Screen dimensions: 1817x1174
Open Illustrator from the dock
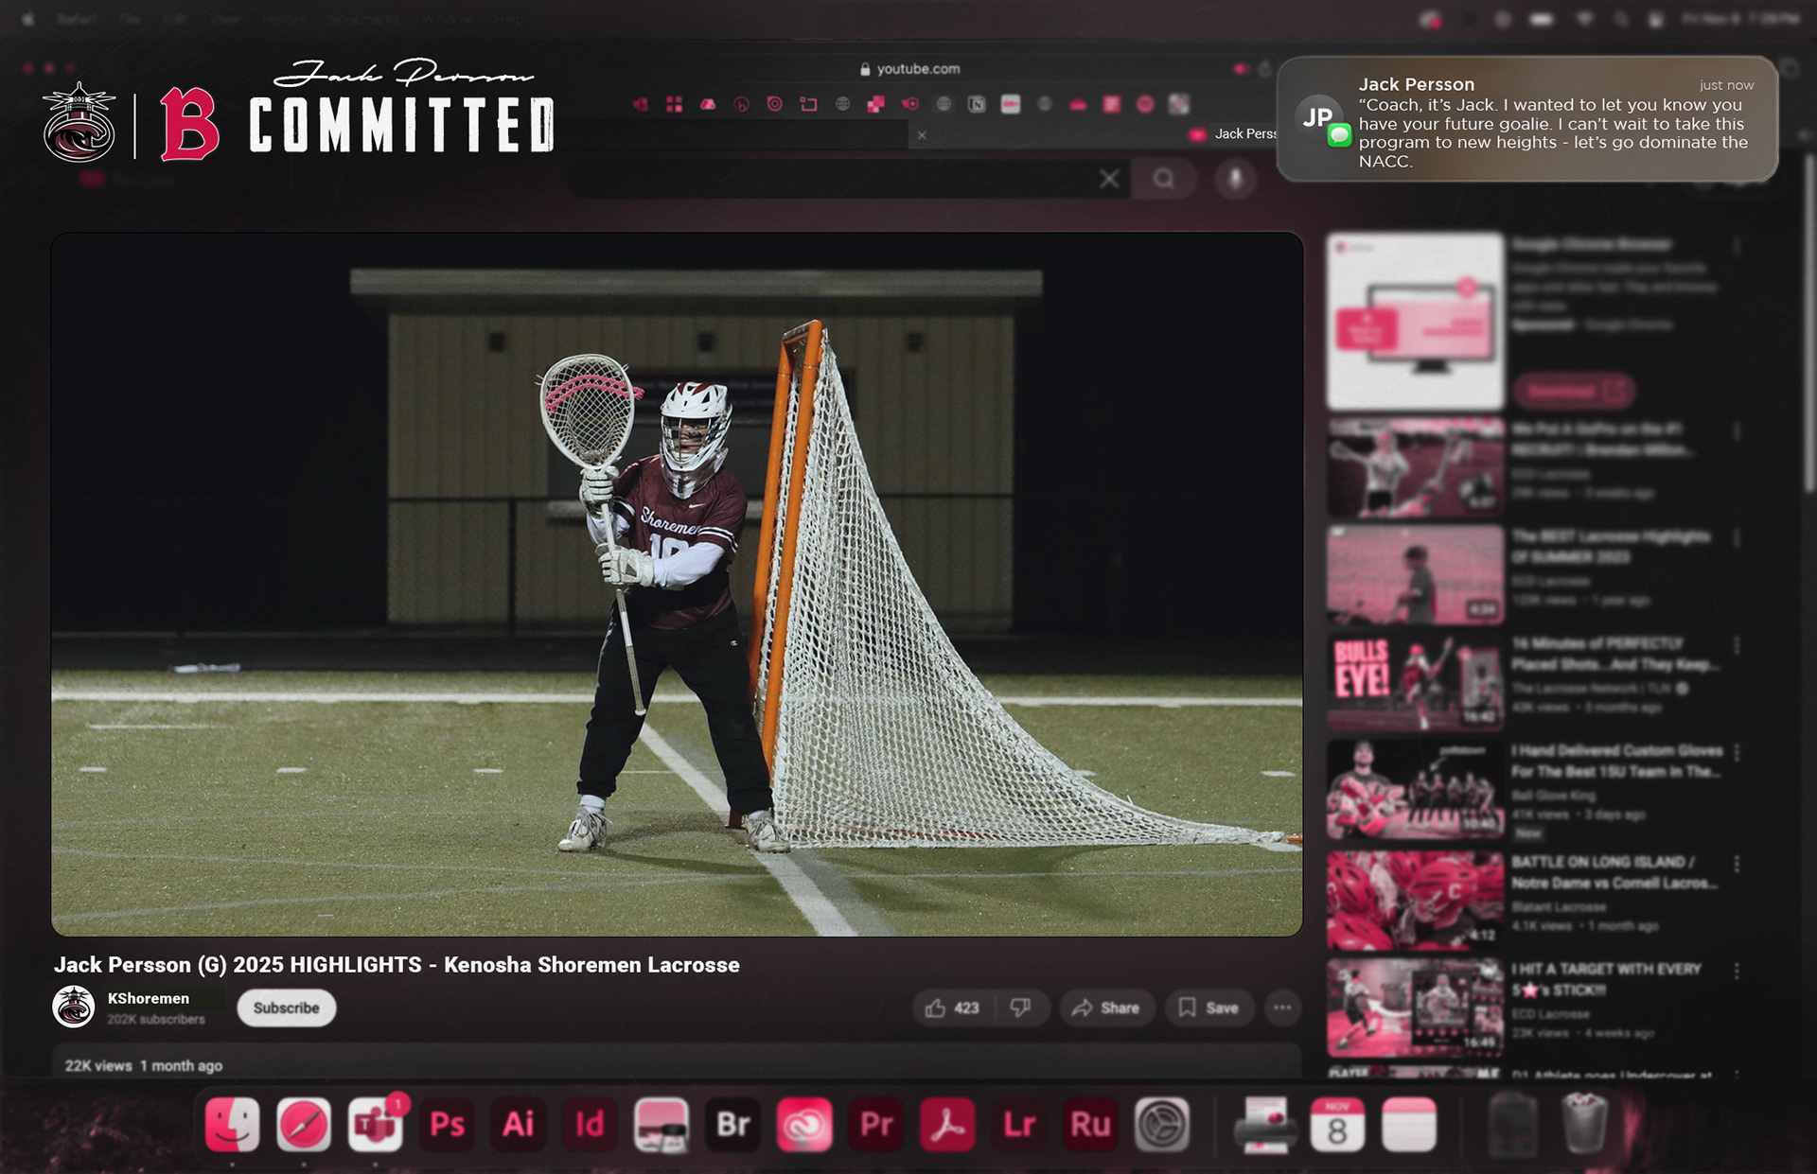pos(518,1124)
